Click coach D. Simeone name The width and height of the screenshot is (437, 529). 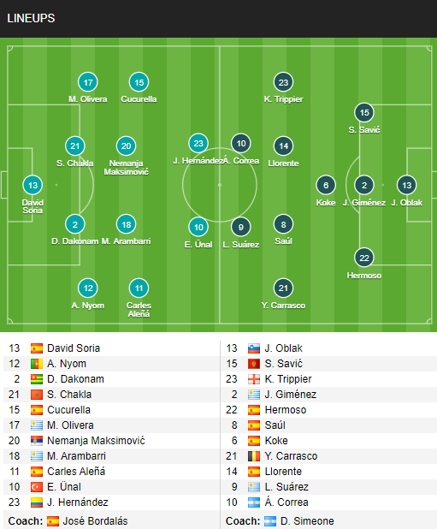[307, 521]
